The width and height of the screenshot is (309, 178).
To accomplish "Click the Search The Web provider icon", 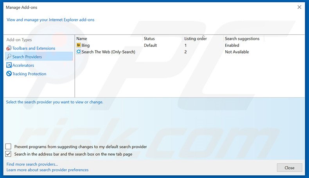I will coord(79,52).
